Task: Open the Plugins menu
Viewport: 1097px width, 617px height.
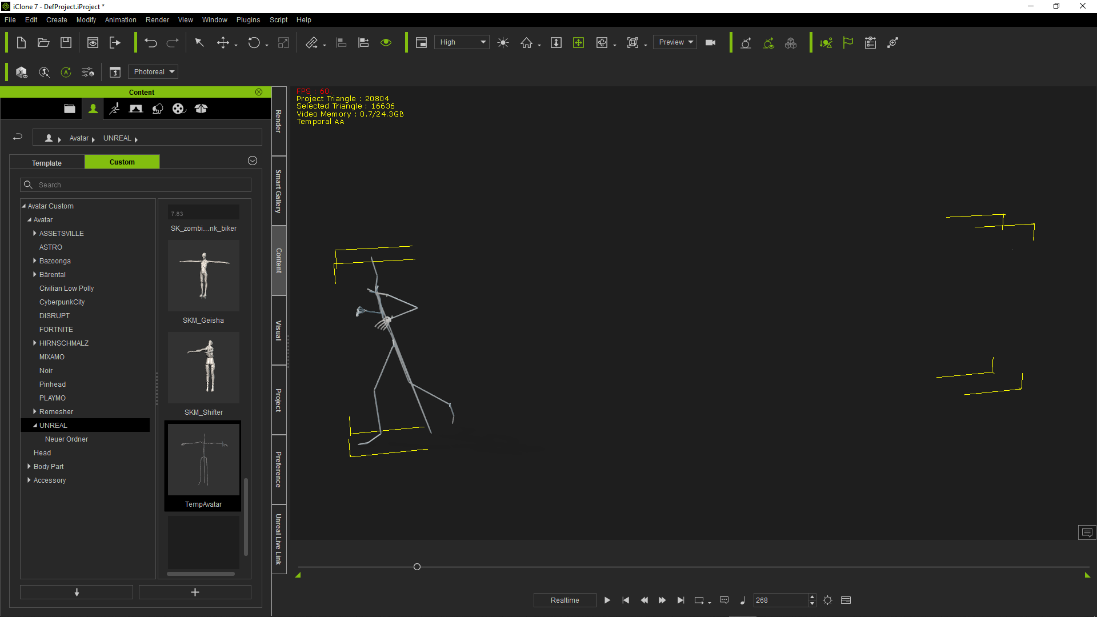Action: [x=248, y=20]
